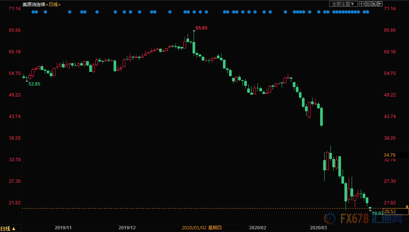The height and width of the screenshot is (232, 409).
Task: Click the play-forward chart icon
Action: 374,4
